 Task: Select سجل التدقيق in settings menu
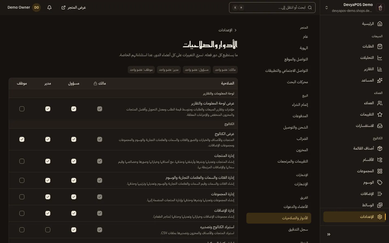tap(279, 230)
